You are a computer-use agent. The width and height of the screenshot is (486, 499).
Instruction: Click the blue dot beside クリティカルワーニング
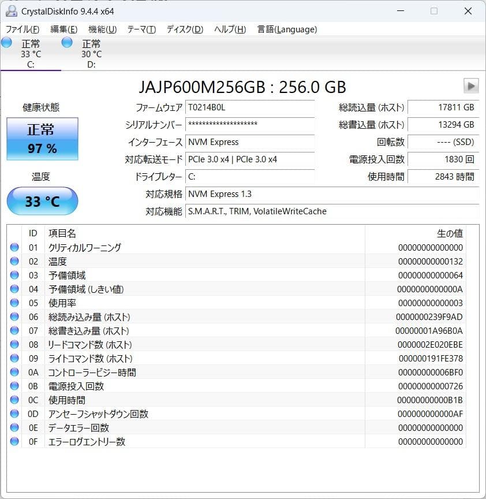[x=14, y=247]
